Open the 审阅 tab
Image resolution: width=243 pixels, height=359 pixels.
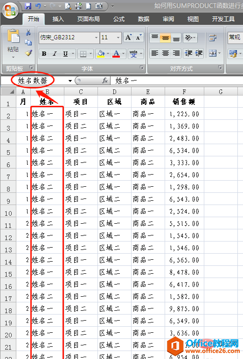168,19
